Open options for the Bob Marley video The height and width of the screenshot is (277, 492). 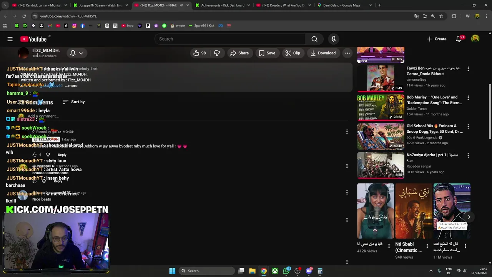point(468,98)
